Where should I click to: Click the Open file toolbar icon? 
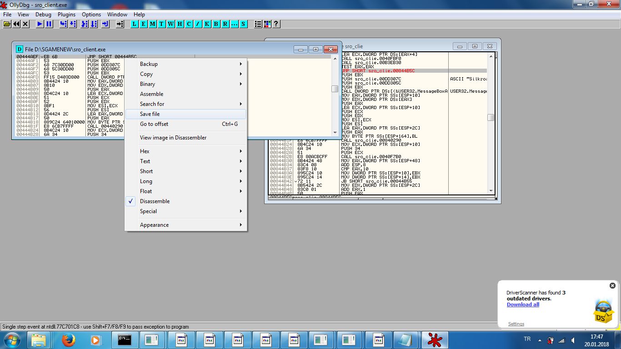pyautogui.click(x=7, y=24)
